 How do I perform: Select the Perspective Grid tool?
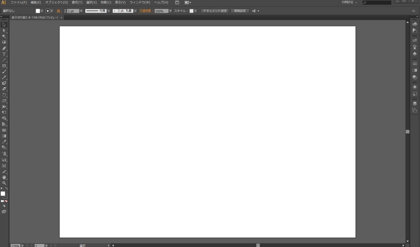[4, 124]
